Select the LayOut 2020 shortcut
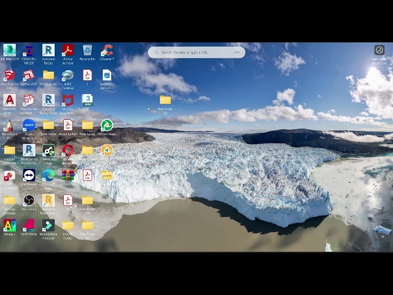Viewport: 393px width, 295px height. pos(29,75)
